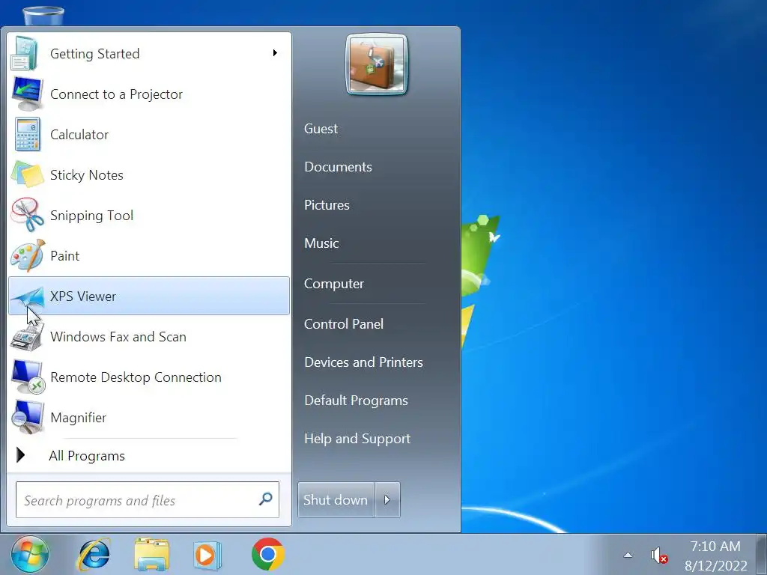767x575 pixels.
Task: Open shut down options arrow
Action: pyautogui.click(x=387, y=499)
